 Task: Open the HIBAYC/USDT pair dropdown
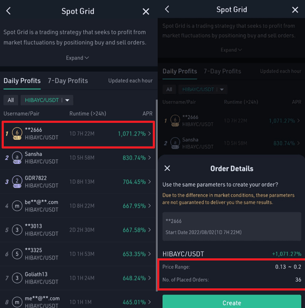[47, 100]
